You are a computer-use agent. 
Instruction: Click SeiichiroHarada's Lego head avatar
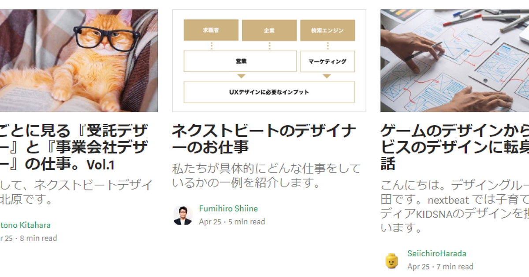pos(391,260)
